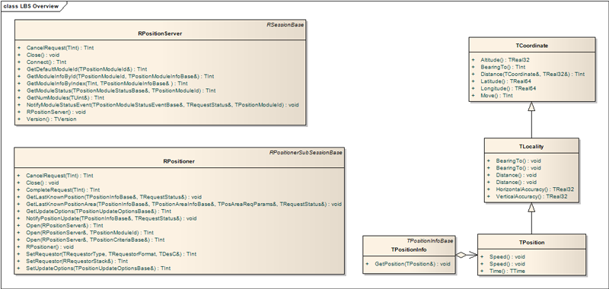
Task: Click the RSessionBase parent label
Action: tap(285, 24)
